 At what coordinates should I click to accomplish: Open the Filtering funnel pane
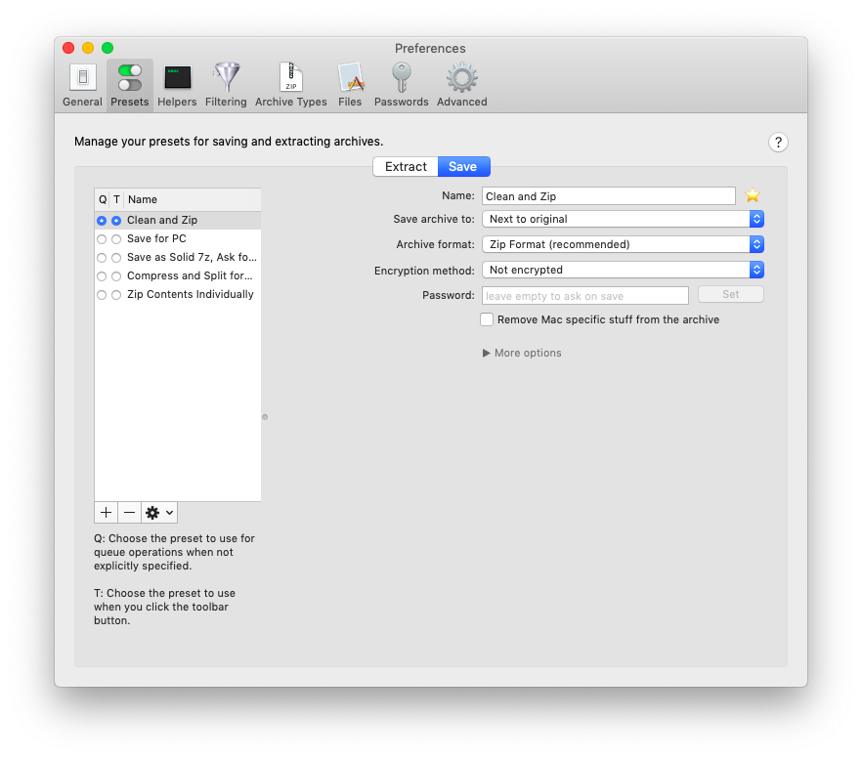[226, 85]
